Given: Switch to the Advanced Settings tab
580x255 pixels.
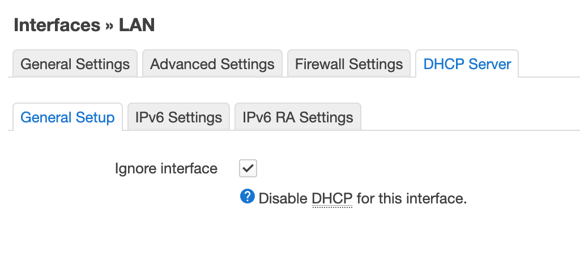Looking at the screenshot, I should [x=212, y=63].
